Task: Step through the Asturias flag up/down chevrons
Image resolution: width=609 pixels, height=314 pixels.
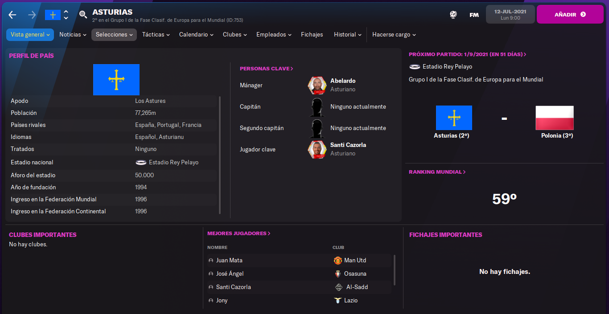Action: [66, 15]
